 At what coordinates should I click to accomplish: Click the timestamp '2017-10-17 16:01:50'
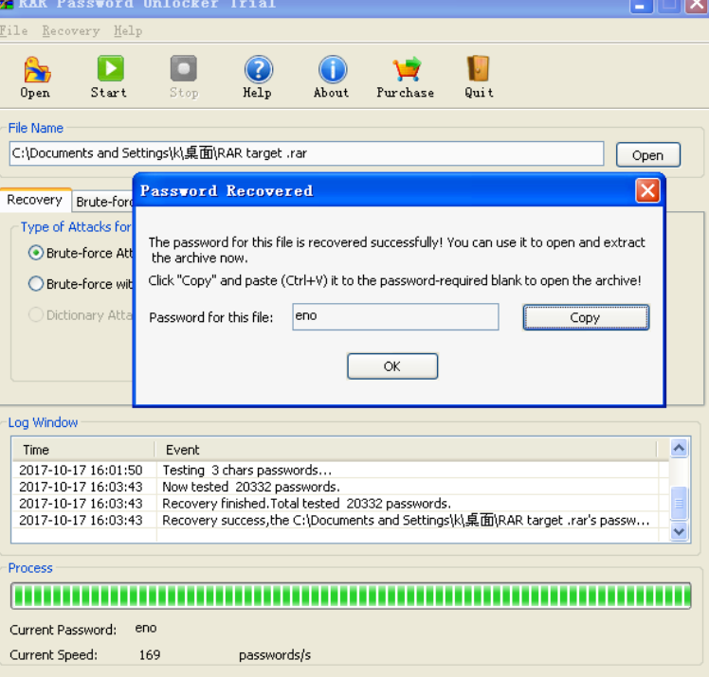coord(81,471)
